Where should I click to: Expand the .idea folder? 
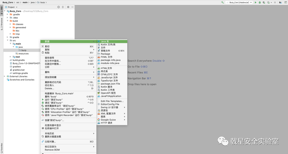(x=8, y=18)
